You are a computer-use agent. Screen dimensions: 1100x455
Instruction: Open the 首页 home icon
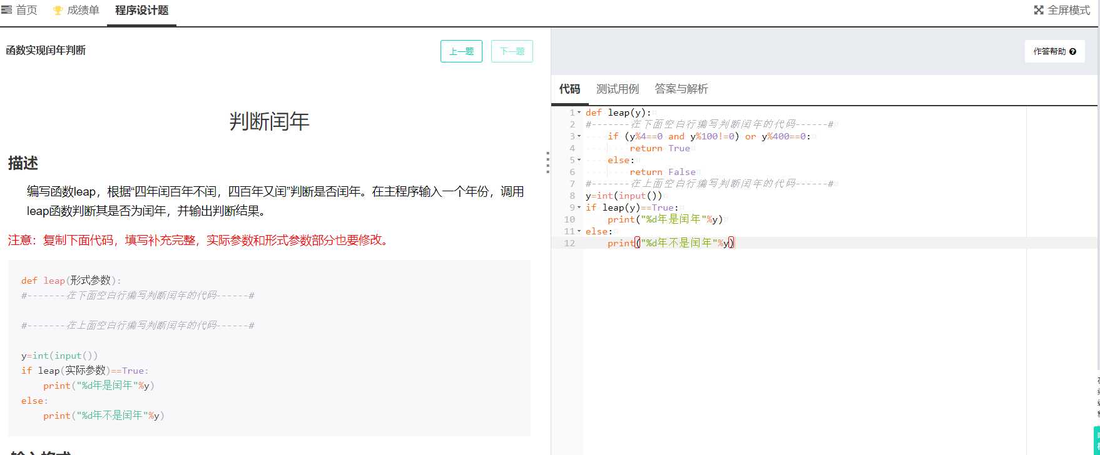tap(6, 10)
